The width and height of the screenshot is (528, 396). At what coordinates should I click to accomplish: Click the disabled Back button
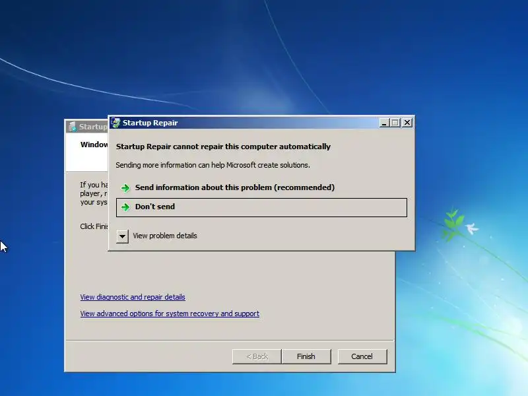click(257, 356)
